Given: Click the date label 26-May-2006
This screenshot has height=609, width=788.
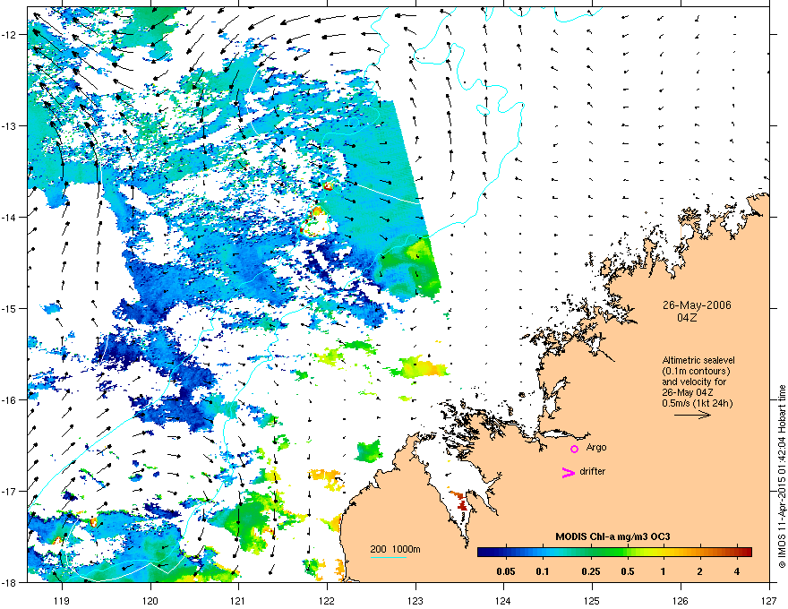Looking at the screenshot, I should click(x=697, y=305).
